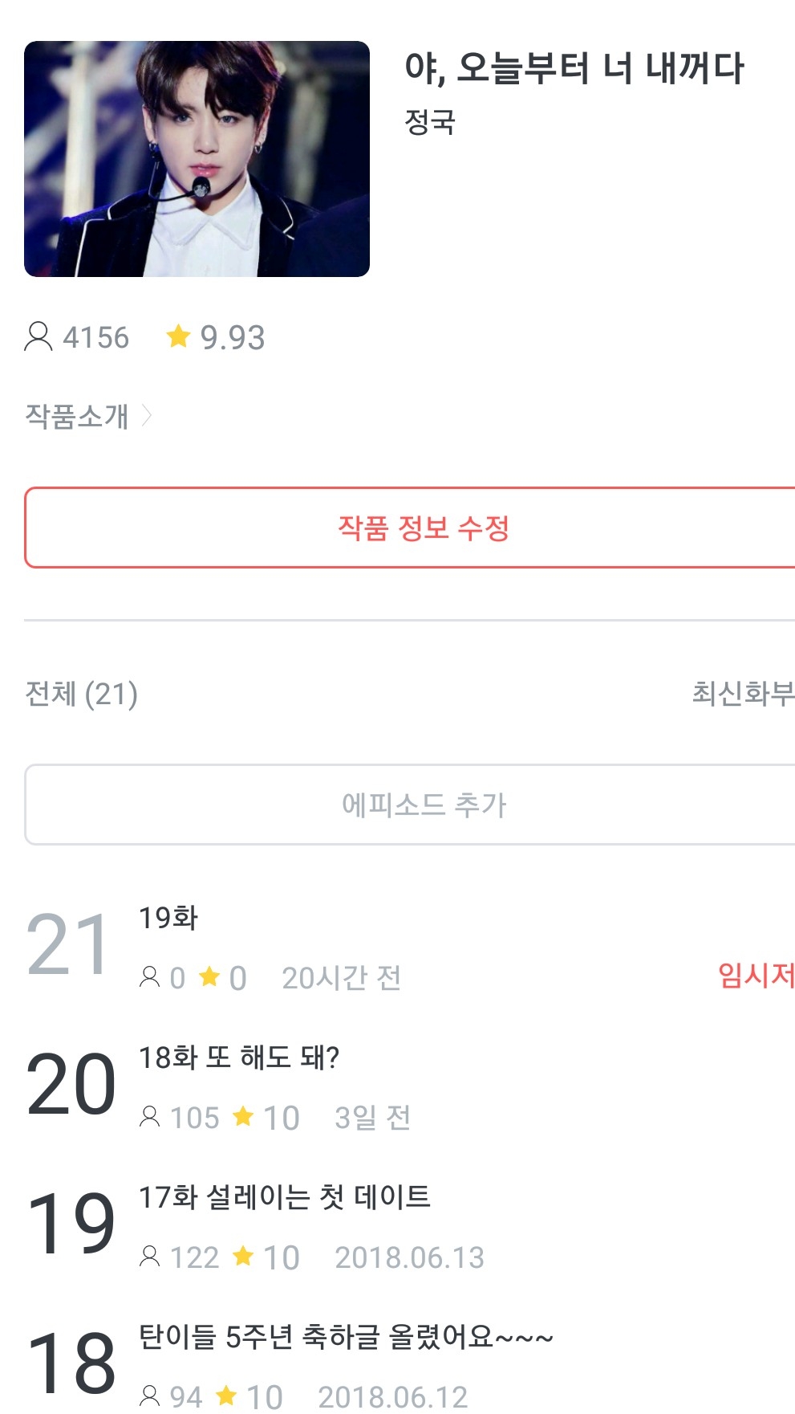
Task: Expand 작품소개 with the chevron arrow
Action: [x=147, y=415]
